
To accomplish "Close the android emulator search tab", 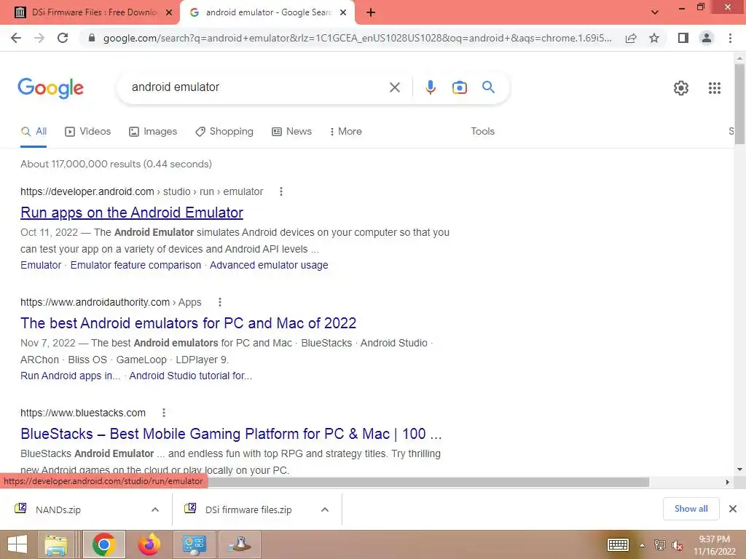I will coord(343,13).
